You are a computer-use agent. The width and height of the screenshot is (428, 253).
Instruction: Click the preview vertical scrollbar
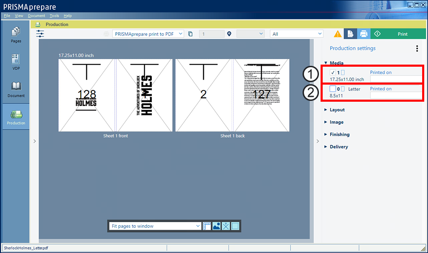point(312,139)
